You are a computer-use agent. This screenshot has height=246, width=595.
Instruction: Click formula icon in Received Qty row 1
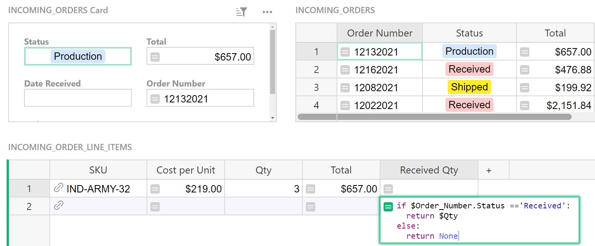tap(388, 189)
